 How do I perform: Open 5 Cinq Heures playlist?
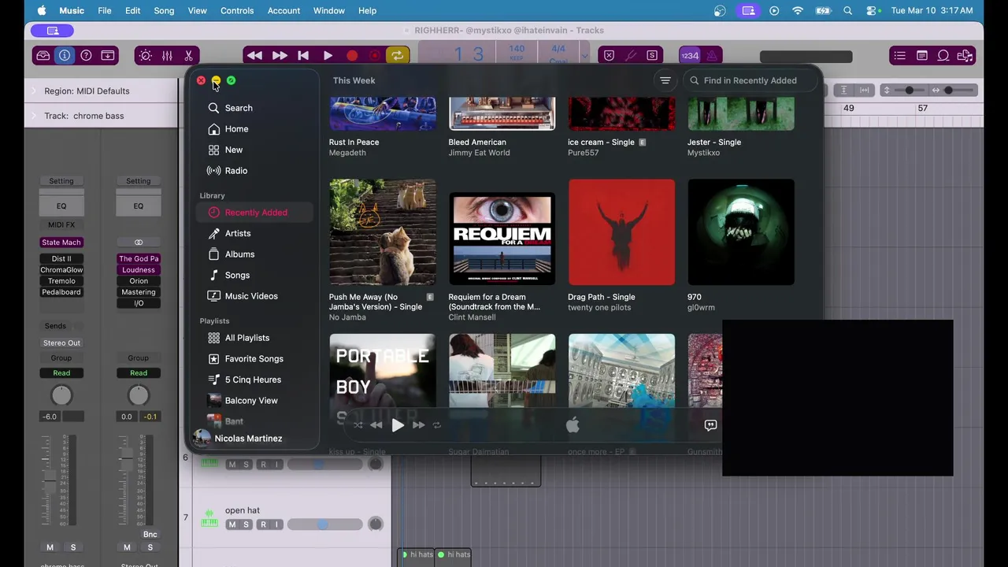point(253,380)
